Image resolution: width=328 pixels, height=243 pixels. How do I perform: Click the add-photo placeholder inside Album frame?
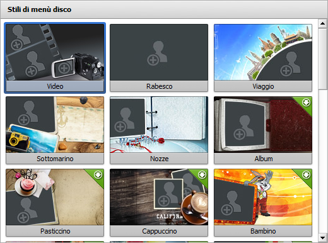pos(243,127)
